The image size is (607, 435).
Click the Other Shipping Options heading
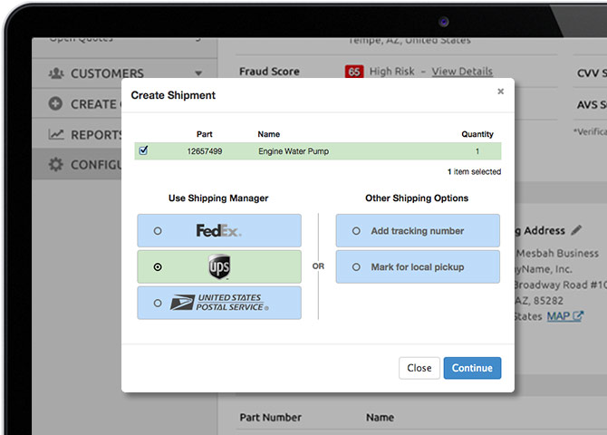[x=417, y=198]
